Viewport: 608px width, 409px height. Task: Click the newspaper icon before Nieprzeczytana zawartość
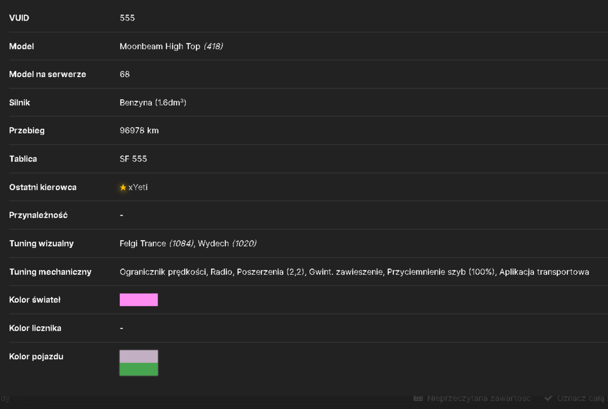pos(418,398)
